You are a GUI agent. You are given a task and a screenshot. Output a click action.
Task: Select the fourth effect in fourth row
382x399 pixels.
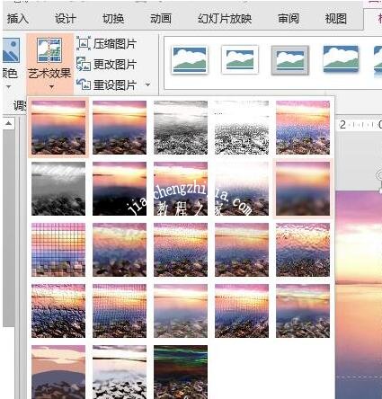click(x=242, y=311)
